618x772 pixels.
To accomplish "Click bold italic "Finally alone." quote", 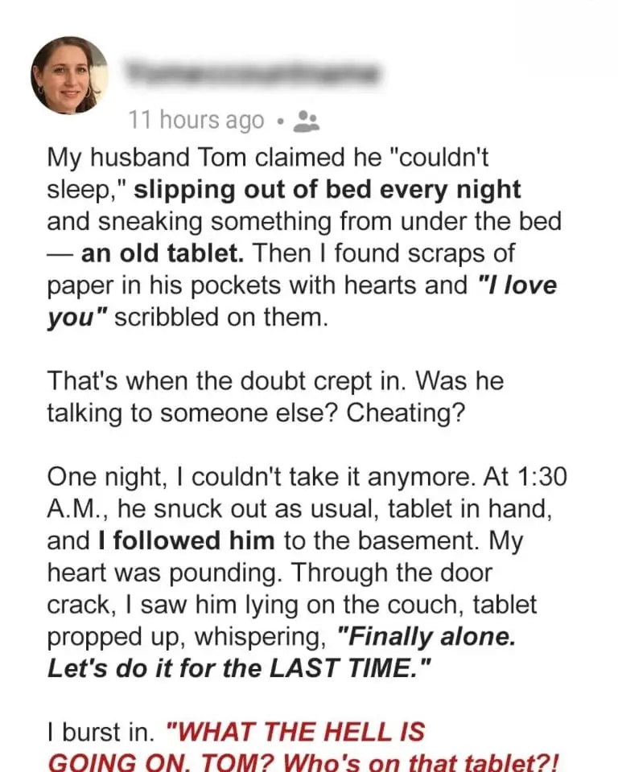I will [x=426, y=635].
